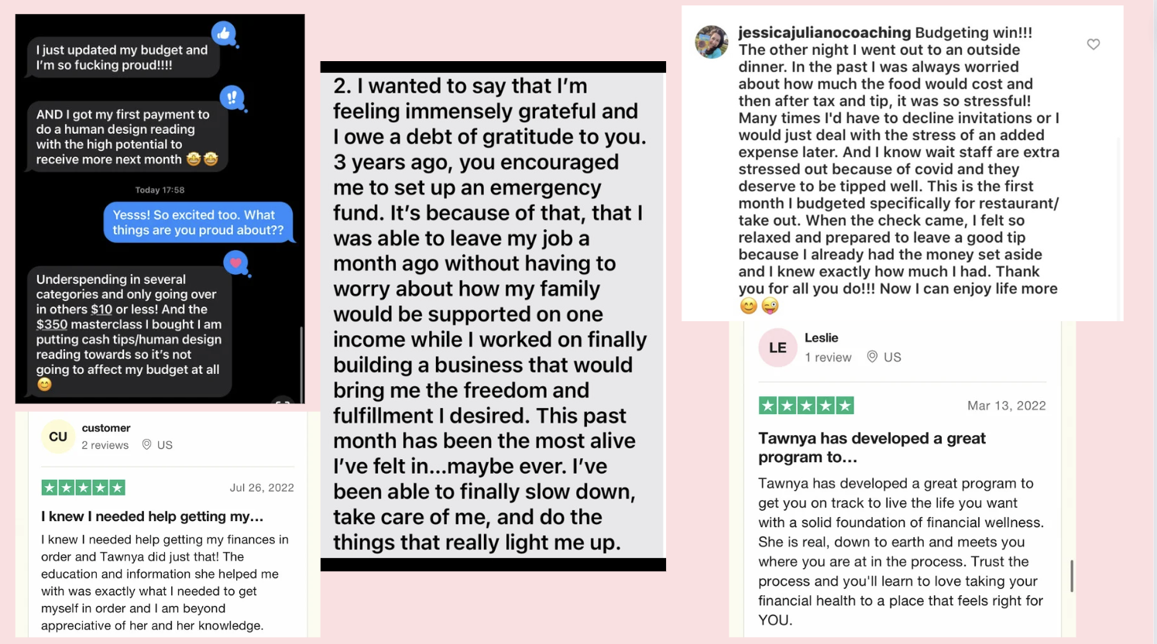
Task: Click the scrollbar in Leslie's review panel
Action: click(x=1072, y=576)
